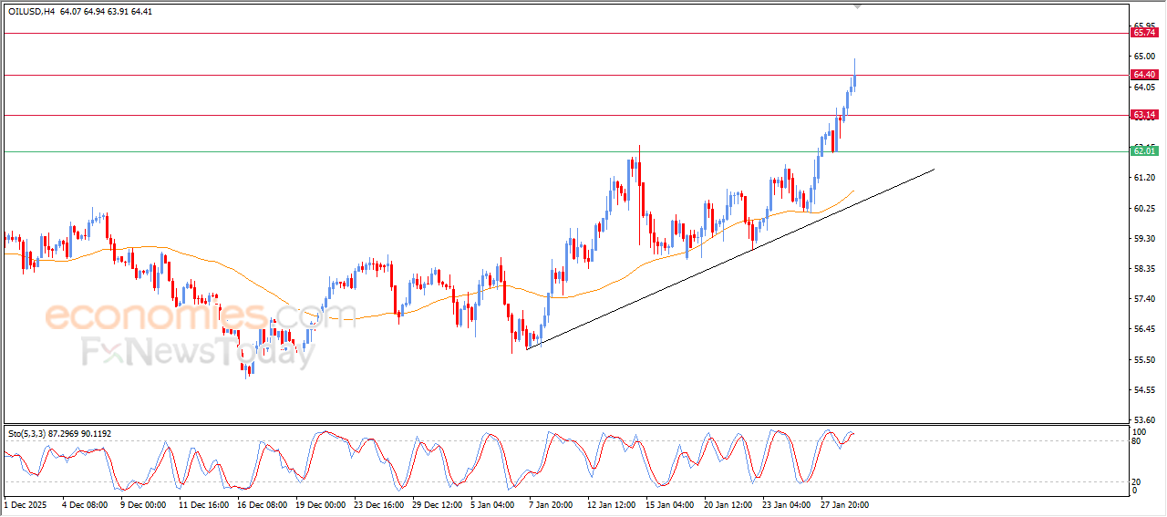Click the 64.04 price axis value
The width and height of the screenshot is (1167, 517).
pos(1146,88)
